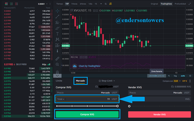Show buy and sell order book view
This screenshot has height=121, width=194.
[6, 4]
